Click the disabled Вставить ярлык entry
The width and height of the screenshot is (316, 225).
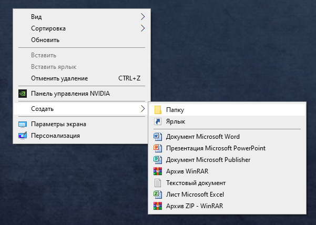(x=82, y=67)
